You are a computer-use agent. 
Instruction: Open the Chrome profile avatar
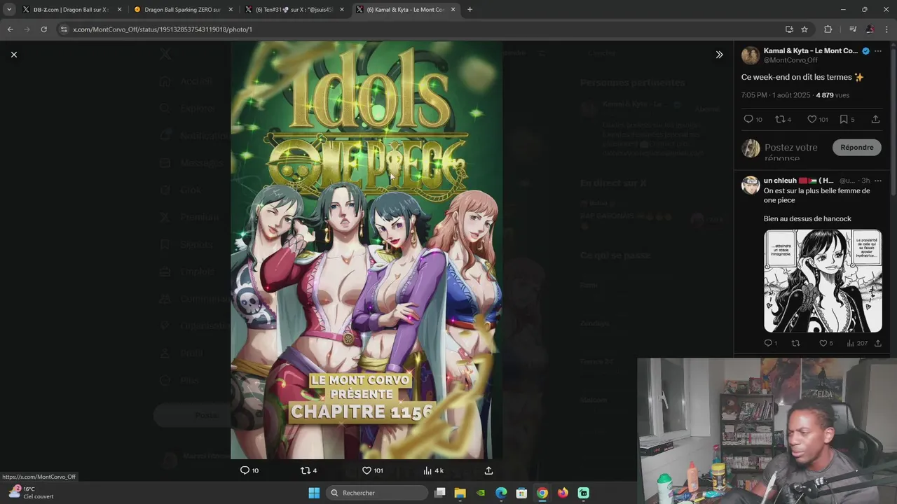tap(870, 29)
